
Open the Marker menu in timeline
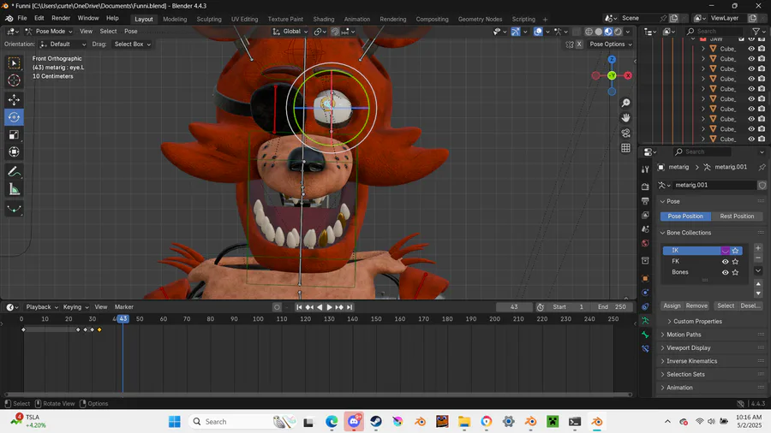124,307
